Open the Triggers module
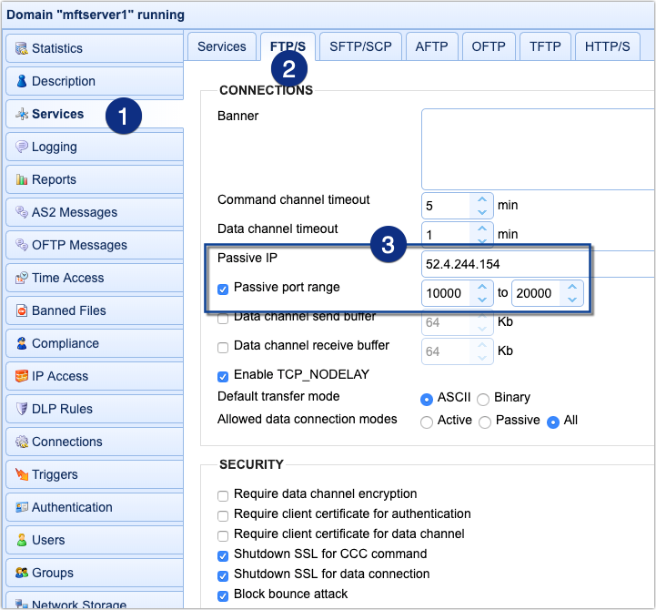Screen dimensions: 656x610 95,474
